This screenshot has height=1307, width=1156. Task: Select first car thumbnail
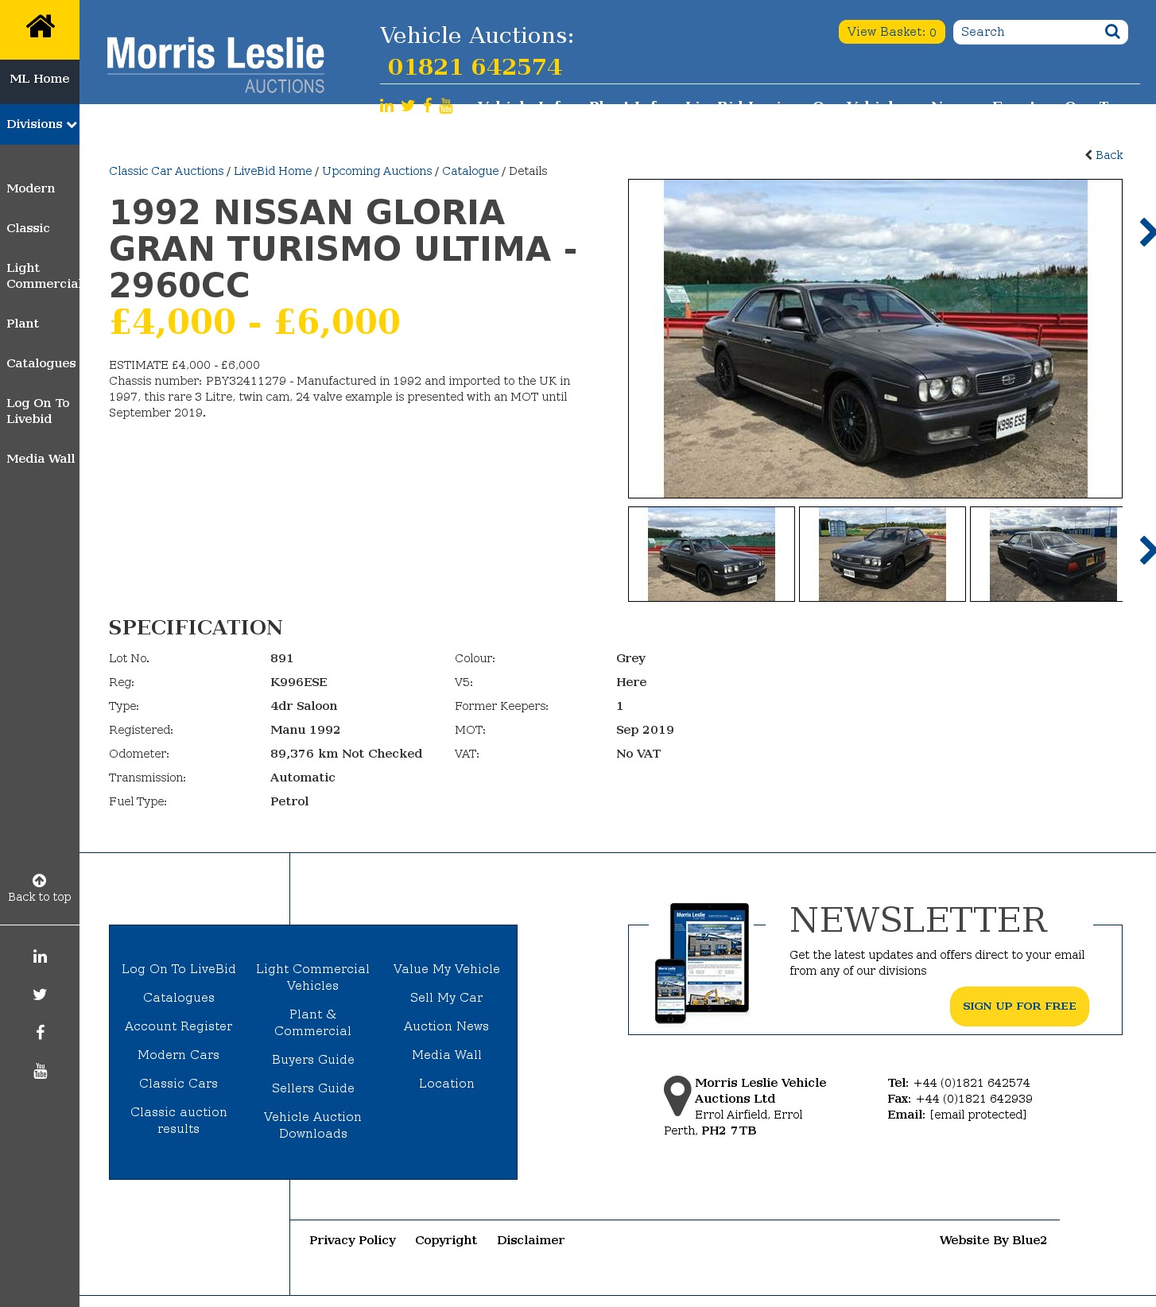click(x=712, y=554)
